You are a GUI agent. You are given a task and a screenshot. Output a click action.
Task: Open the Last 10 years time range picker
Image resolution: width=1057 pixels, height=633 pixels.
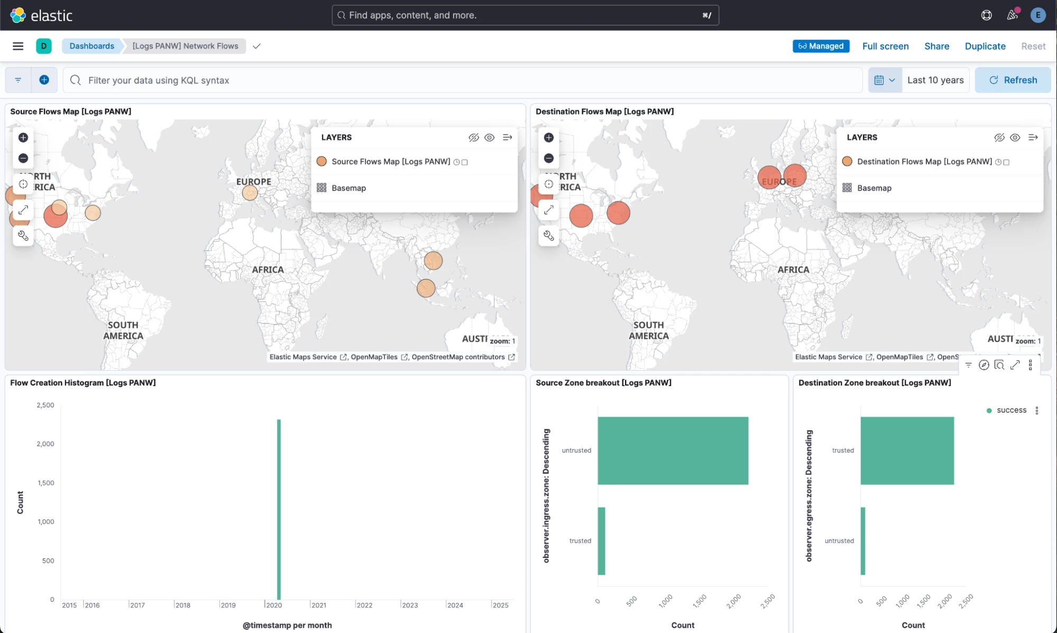(935, 80)
